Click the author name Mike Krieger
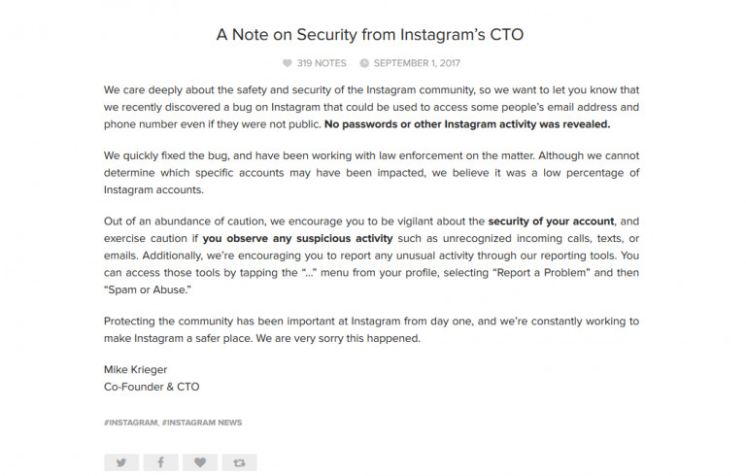The image size is (746, 476). 137,369
